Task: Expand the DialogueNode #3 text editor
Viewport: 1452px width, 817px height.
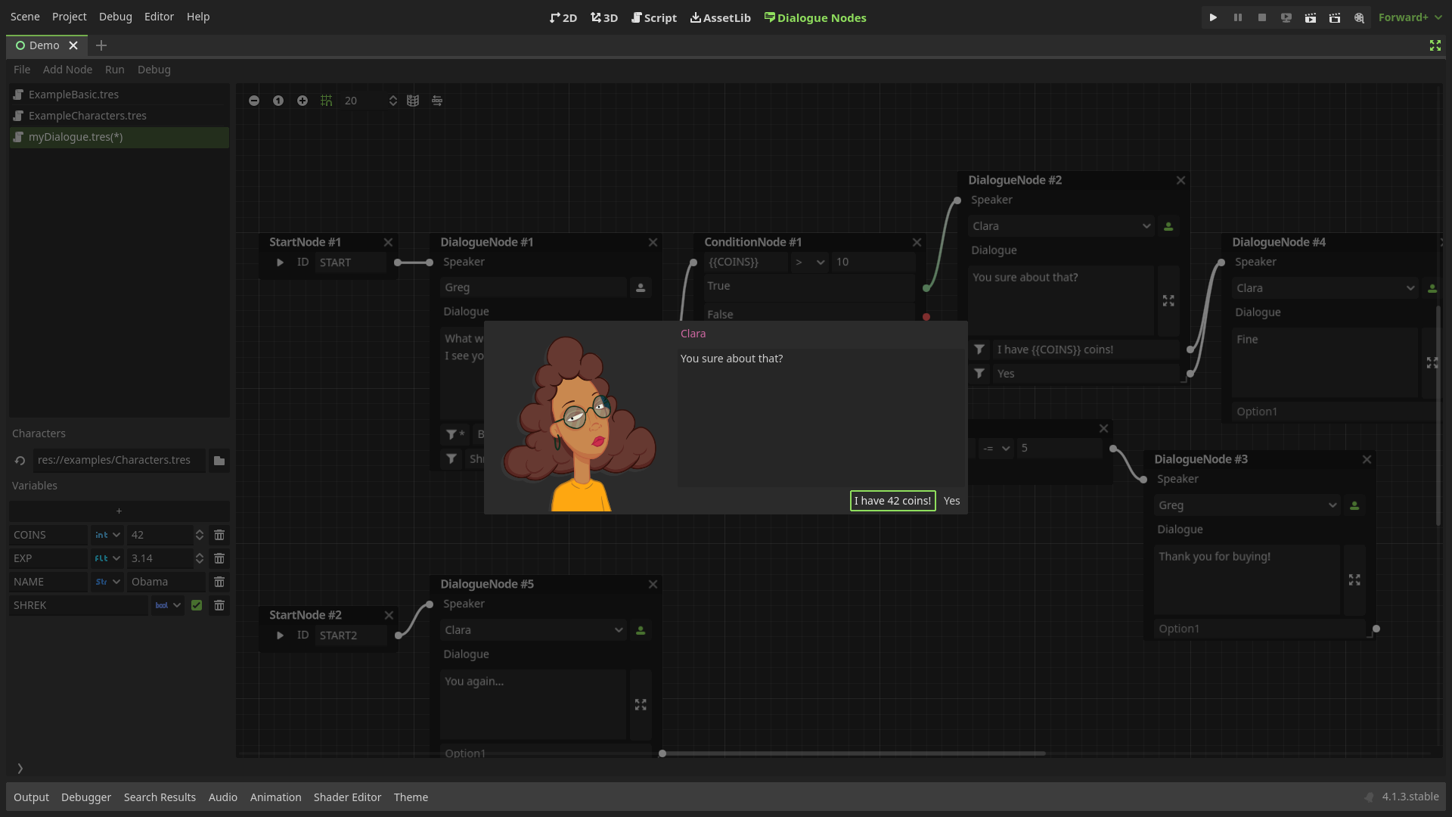Action: [x=1354, y=579]
